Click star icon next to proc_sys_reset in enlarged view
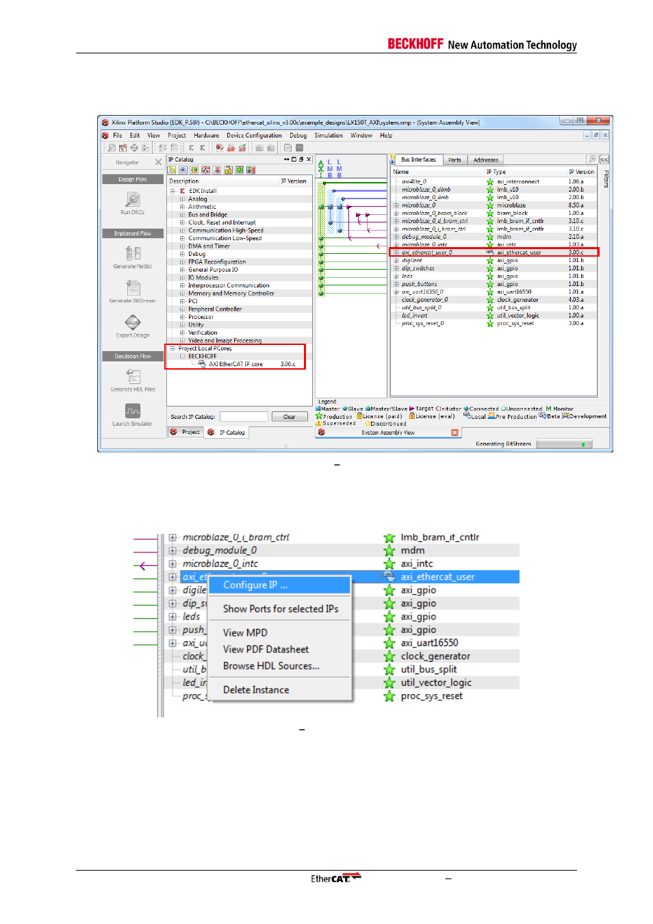The height and width of the screenshot is (924, 653). click(x=389, y=697)
